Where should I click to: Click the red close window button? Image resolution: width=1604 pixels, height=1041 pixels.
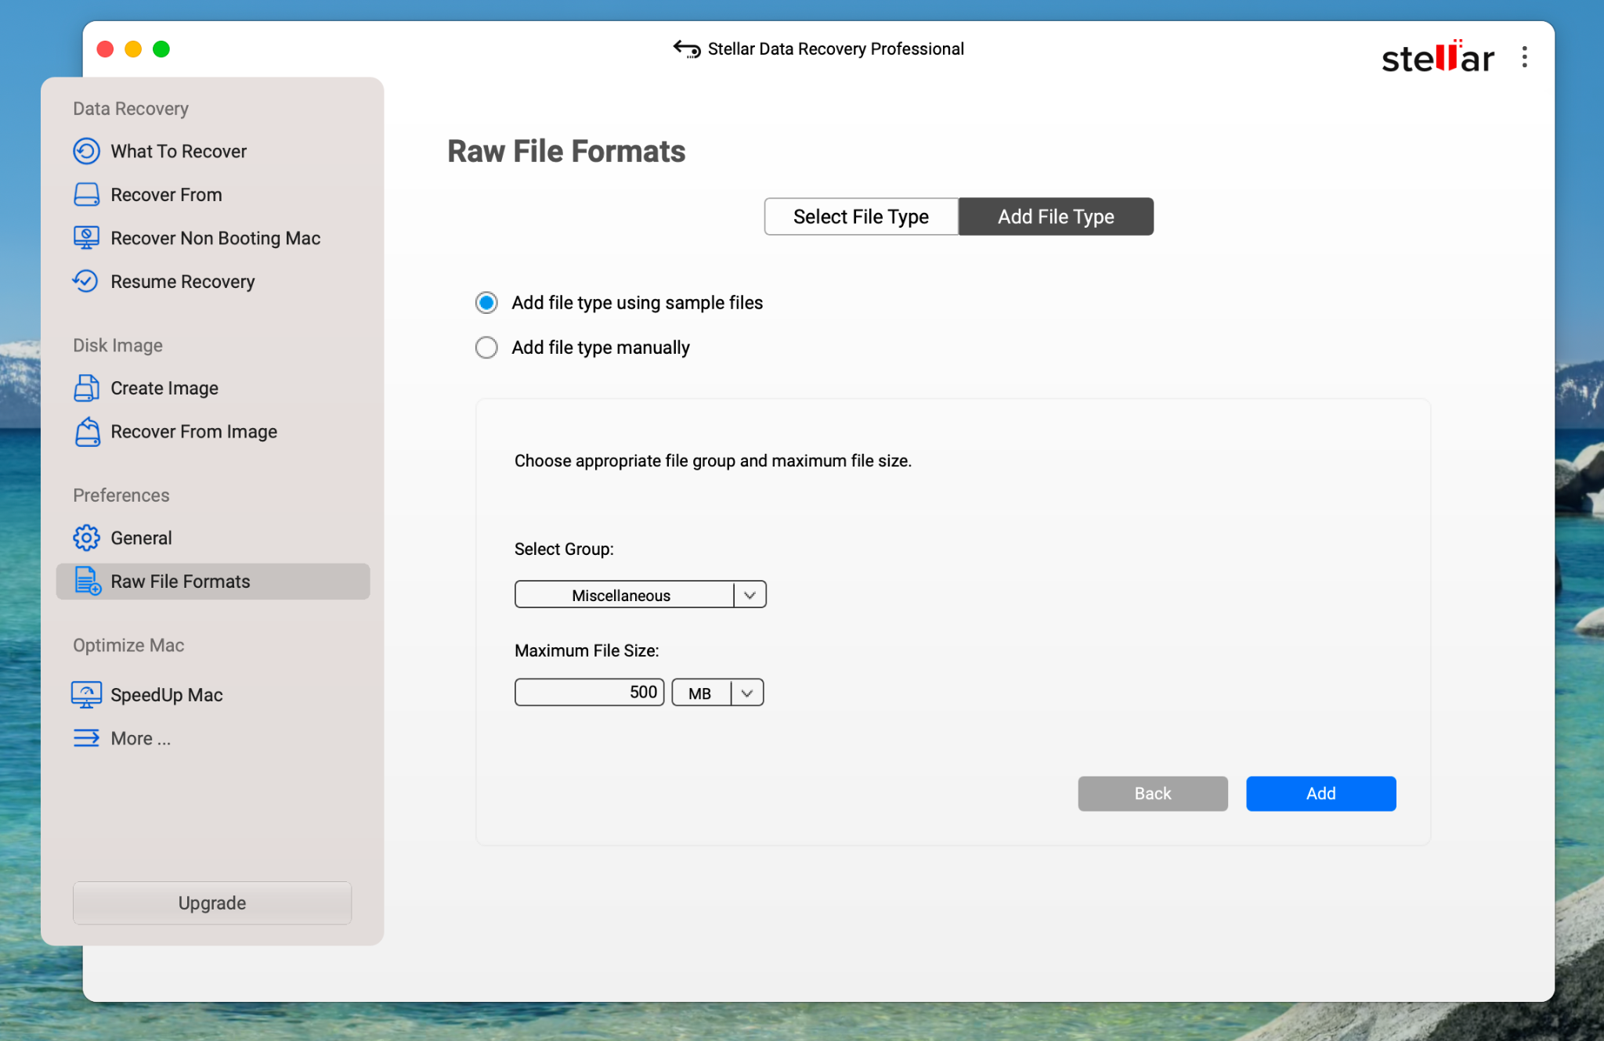point(105,49)
